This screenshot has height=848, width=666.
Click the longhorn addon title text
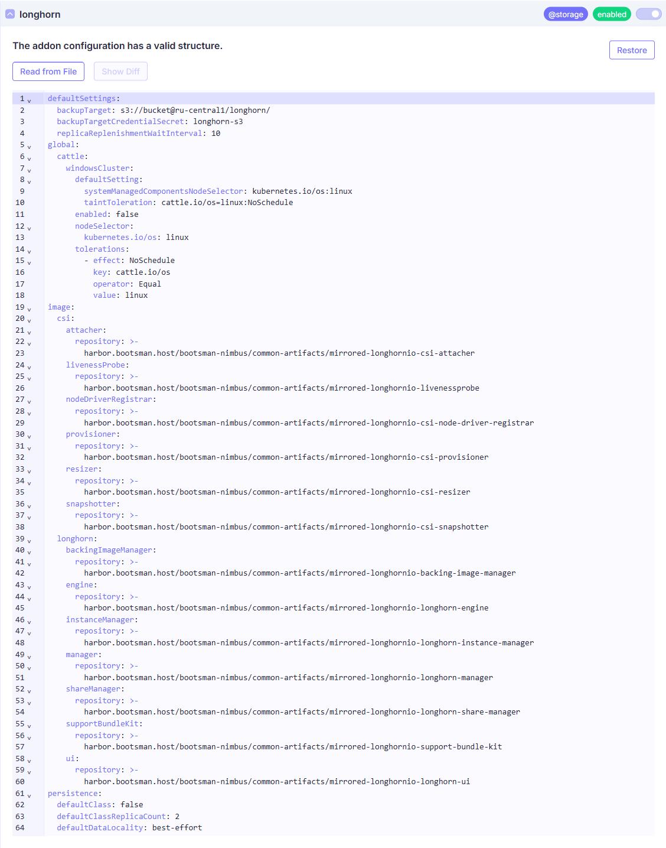point(40,14)
